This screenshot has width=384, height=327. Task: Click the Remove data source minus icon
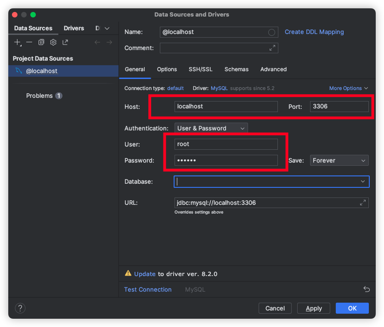(29, 42)
